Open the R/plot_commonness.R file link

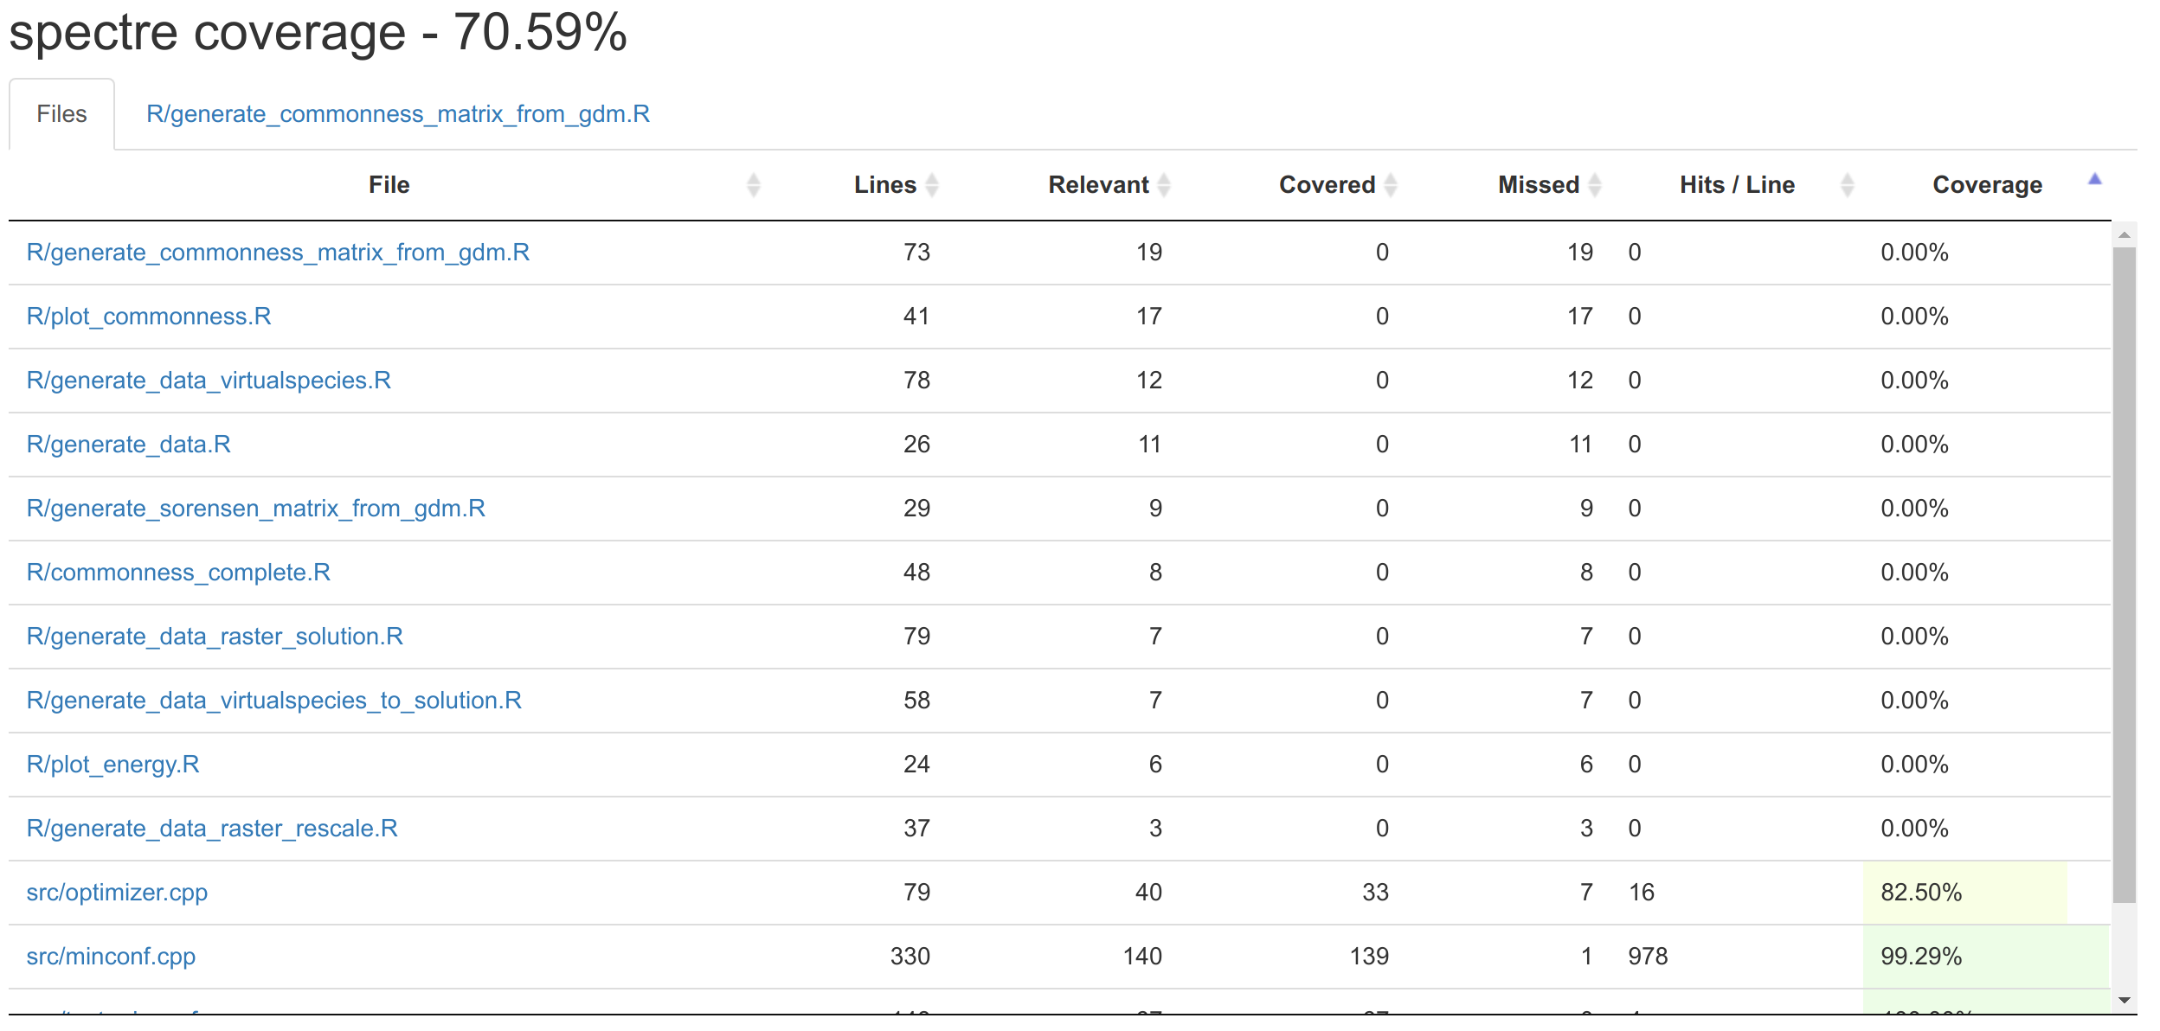(149, 316)
